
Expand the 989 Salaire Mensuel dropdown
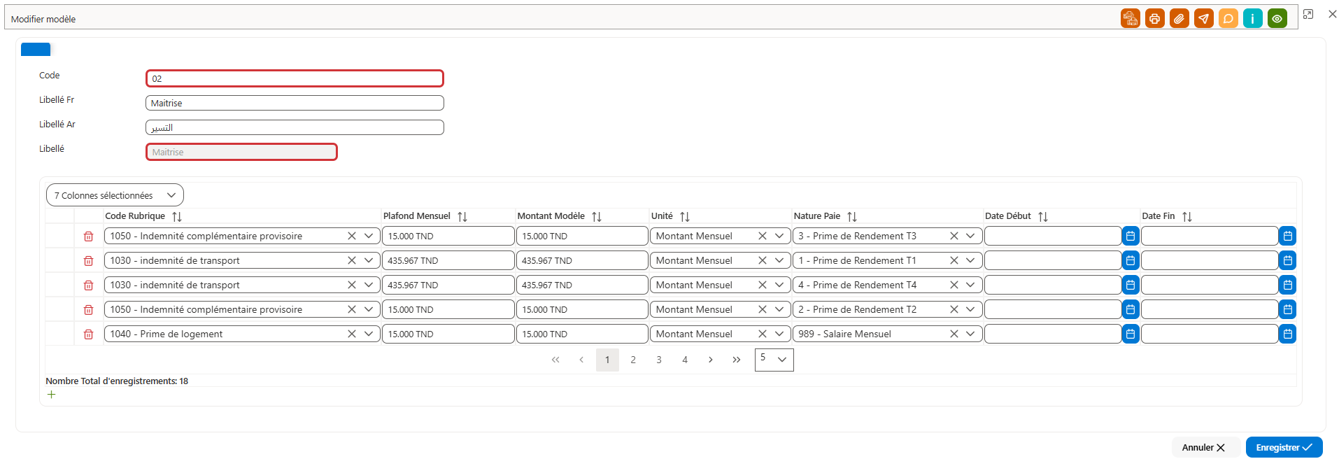970,334
